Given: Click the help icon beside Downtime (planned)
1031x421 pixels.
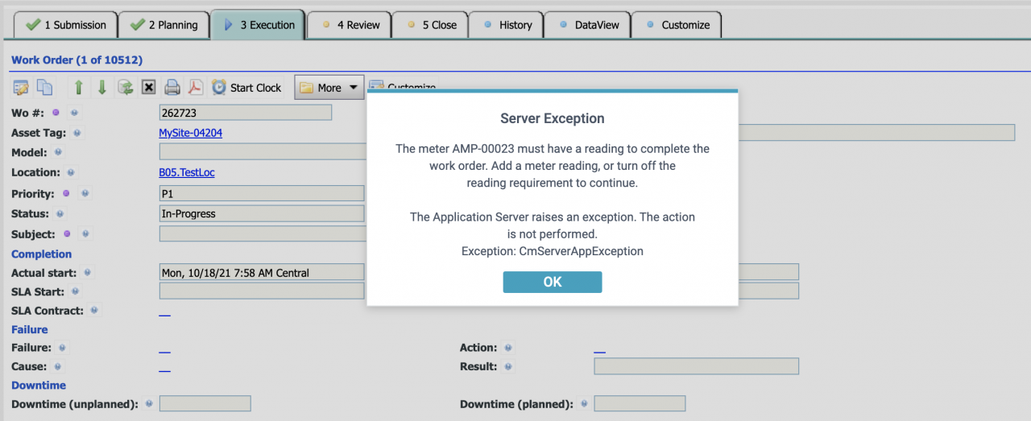Looking at the screenshot, I should [584, 403].
